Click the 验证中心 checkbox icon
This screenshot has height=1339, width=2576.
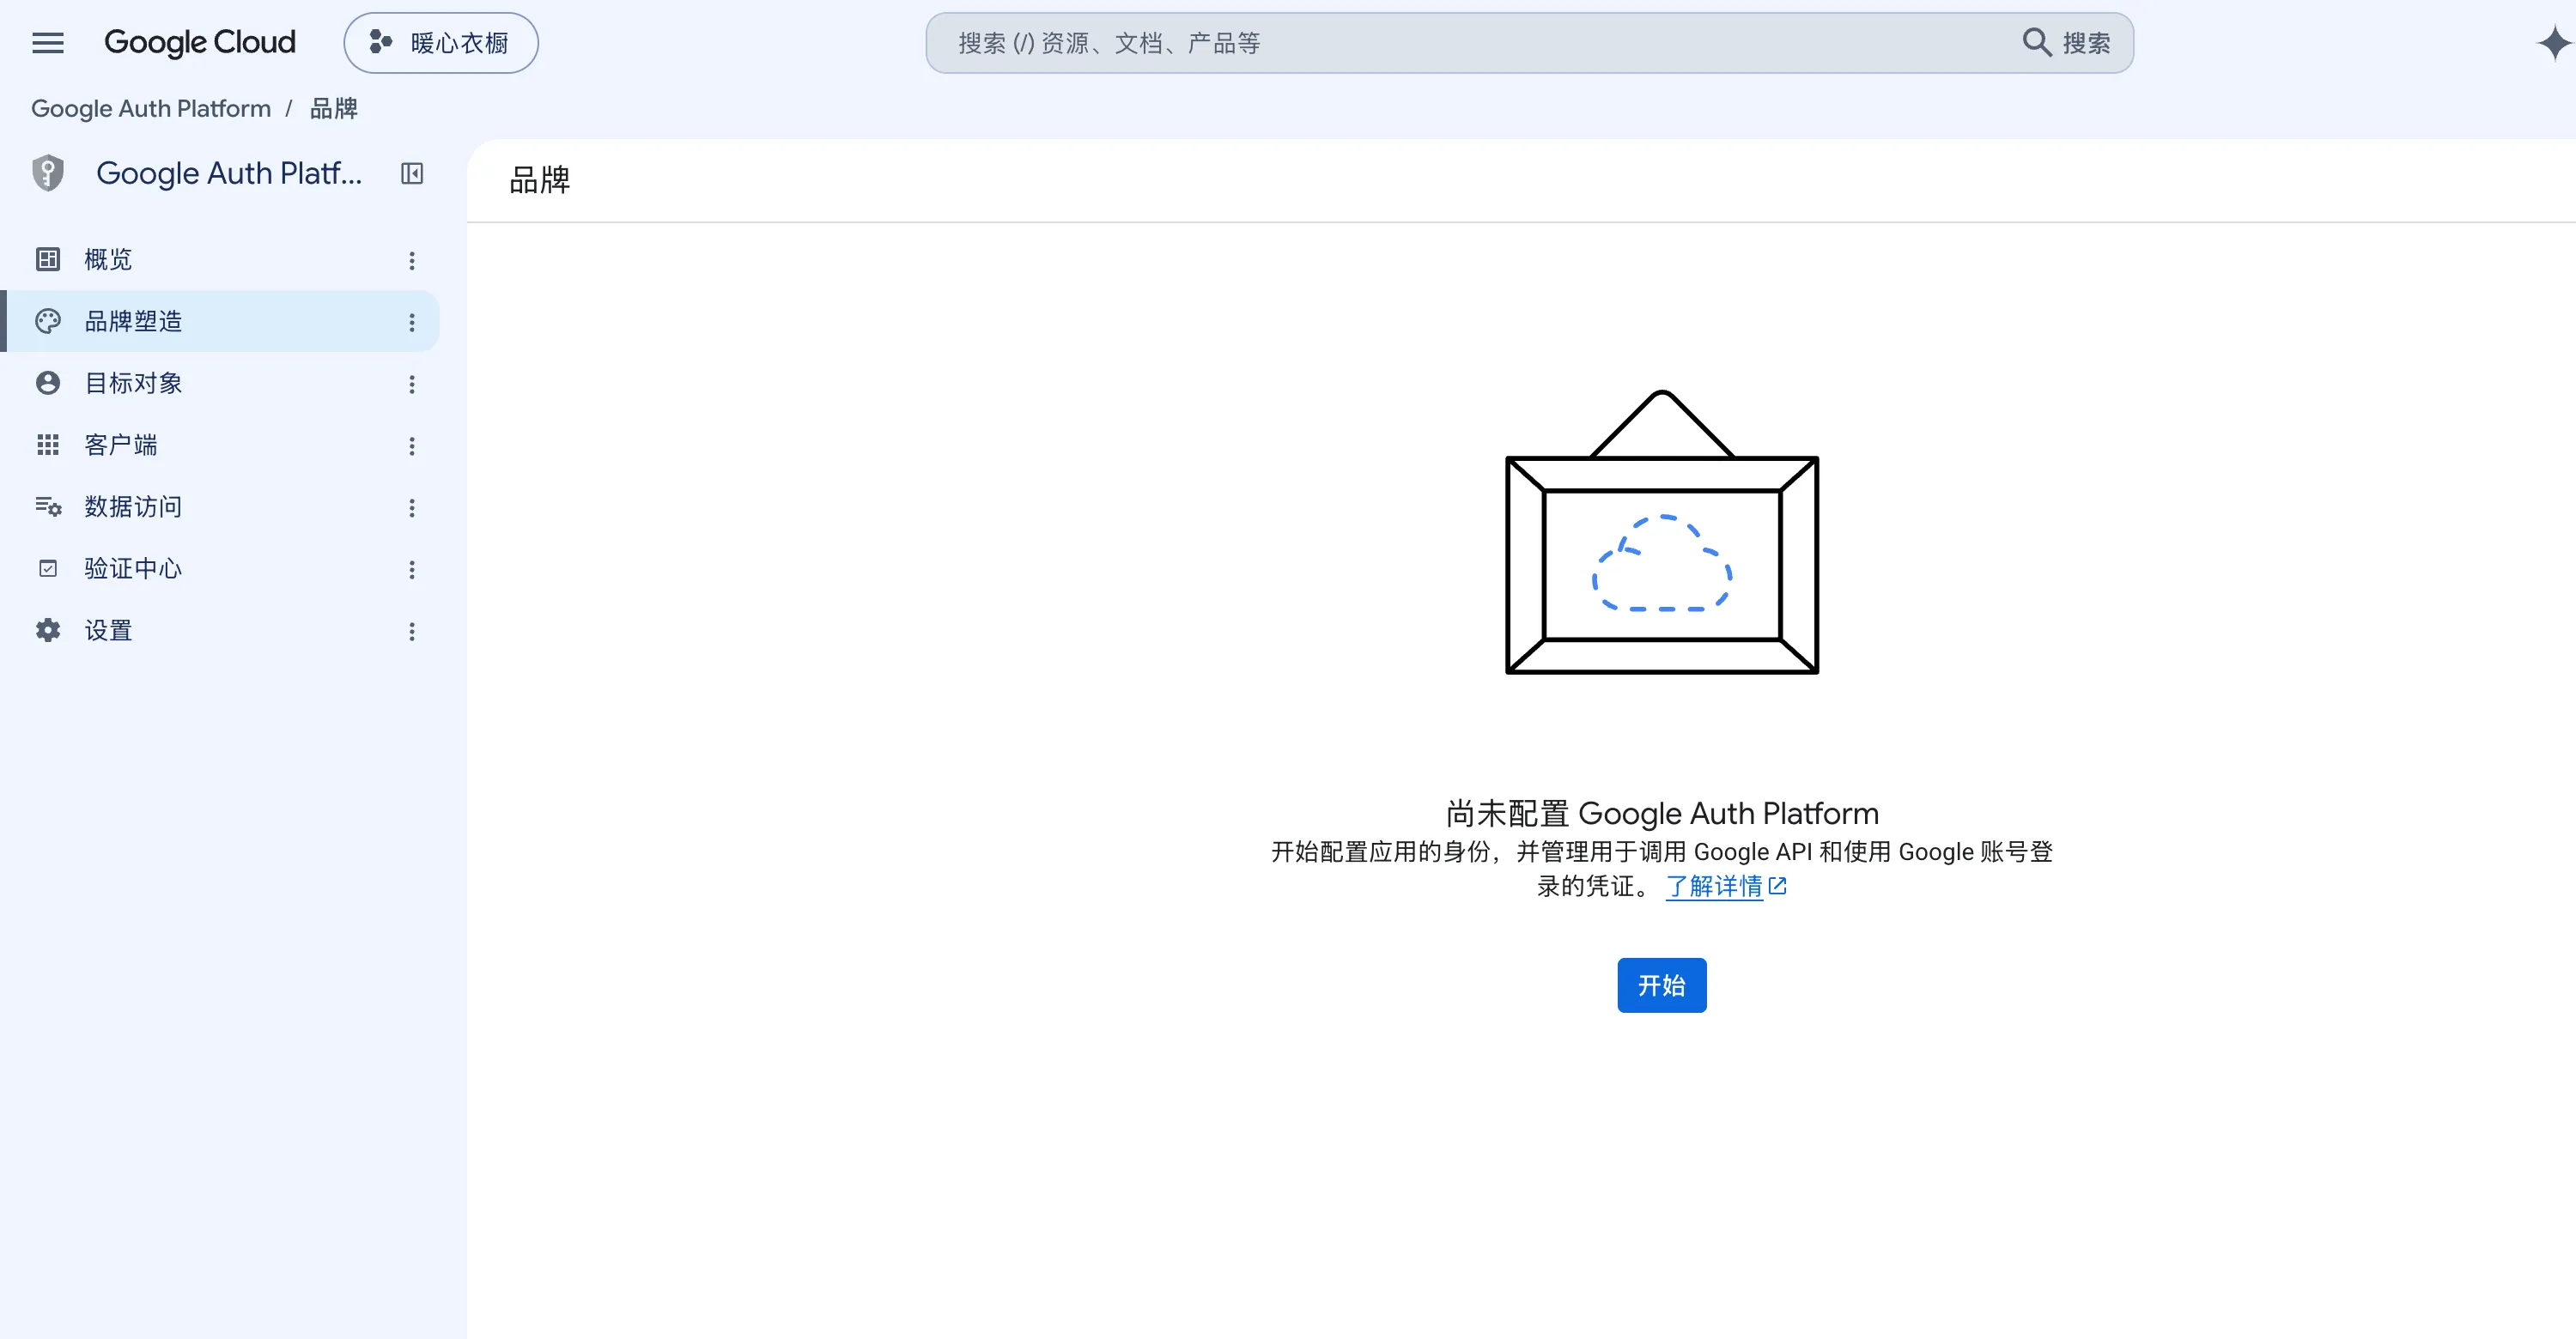48,570
